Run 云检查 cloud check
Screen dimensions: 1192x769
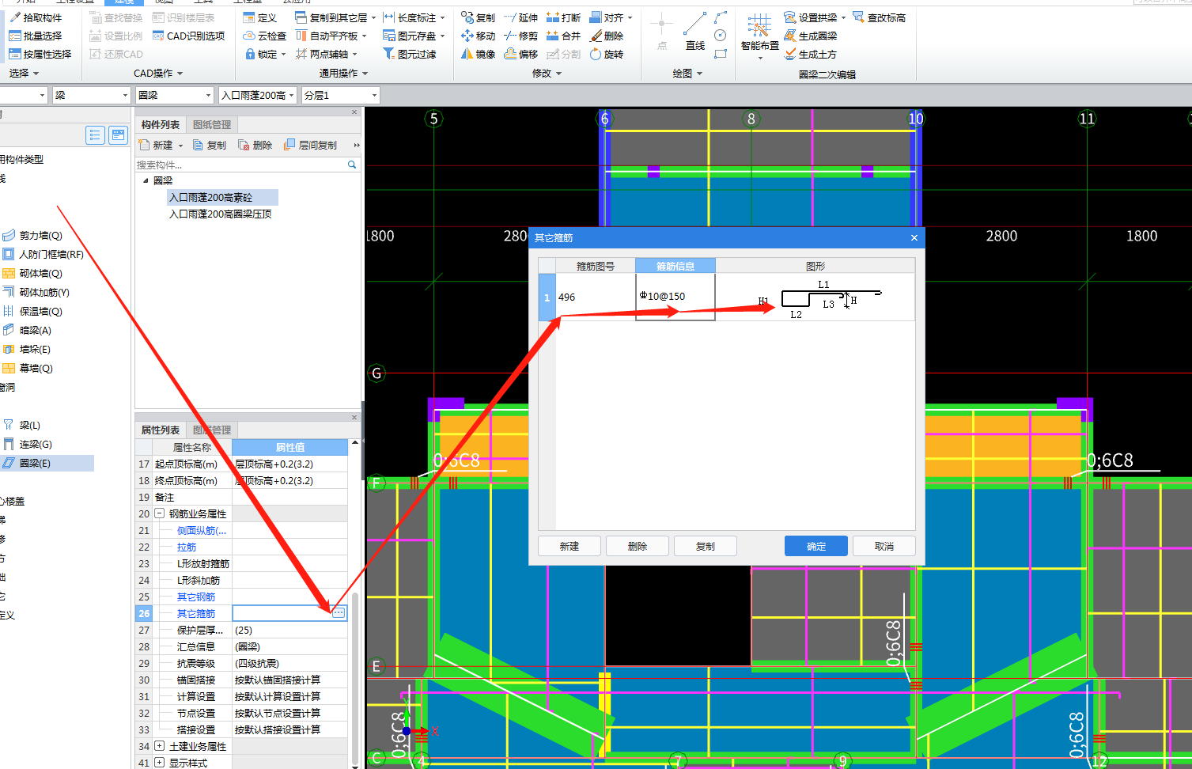click(265, 36)
